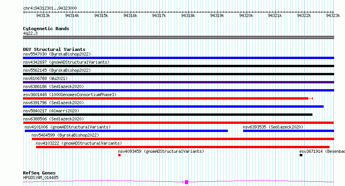Image resolution: width=345 pixels, height=186 pixels.
Task: Click the 94319k ruler tick label
Action: pyautogui.click(x=217, y=15)
